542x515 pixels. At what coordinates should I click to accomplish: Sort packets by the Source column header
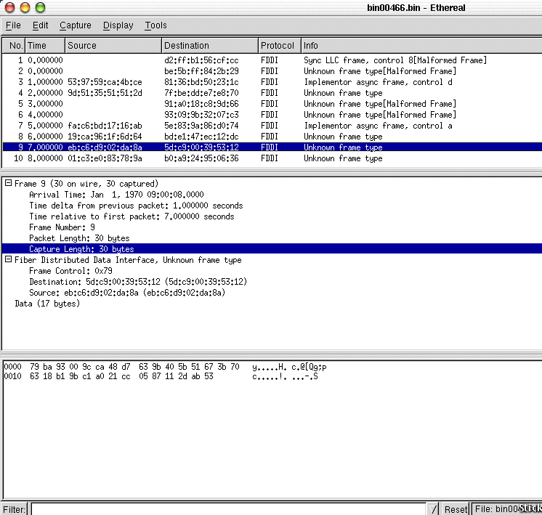113,46
